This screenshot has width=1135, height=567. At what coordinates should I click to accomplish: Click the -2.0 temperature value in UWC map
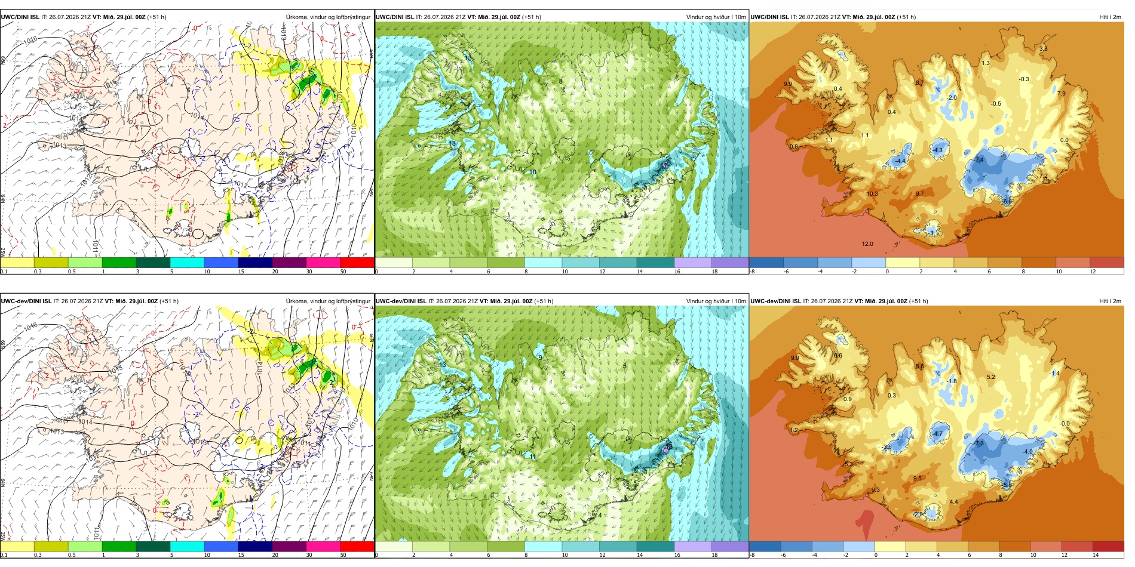coord(952,98)
